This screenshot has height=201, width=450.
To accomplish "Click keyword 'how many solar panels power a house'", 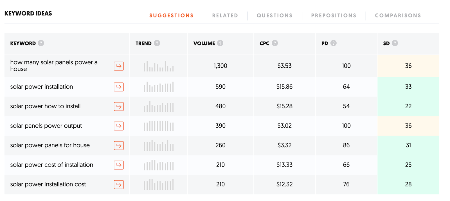I will pyautogui.click(x=54, y=66).
